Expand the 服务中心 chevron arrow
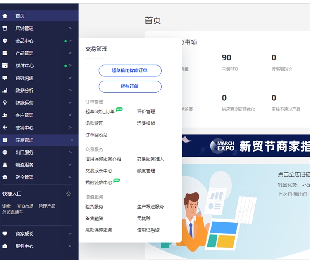This screenshot has width=310, height=260. tap(70, 246)
